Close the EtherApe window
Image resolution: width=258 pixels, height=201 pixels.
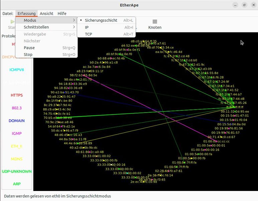point(254,5)
